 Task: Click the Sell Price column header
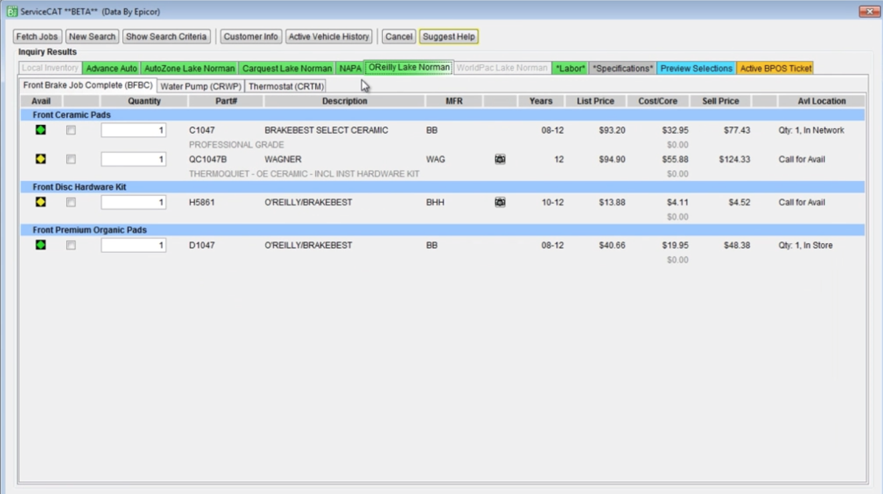tap(721, 101)
